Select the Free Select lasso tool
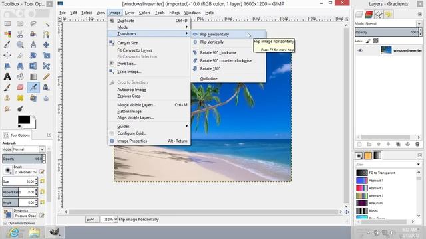 33,24
